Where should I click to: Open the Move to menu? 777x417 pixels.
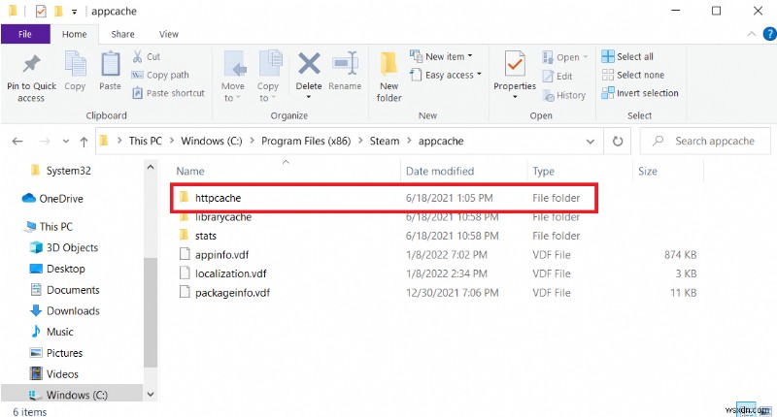(232, 77)
